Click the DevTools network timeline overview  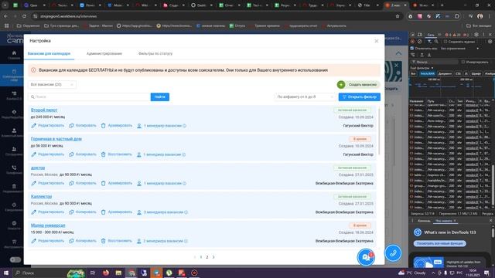(452, 87)
